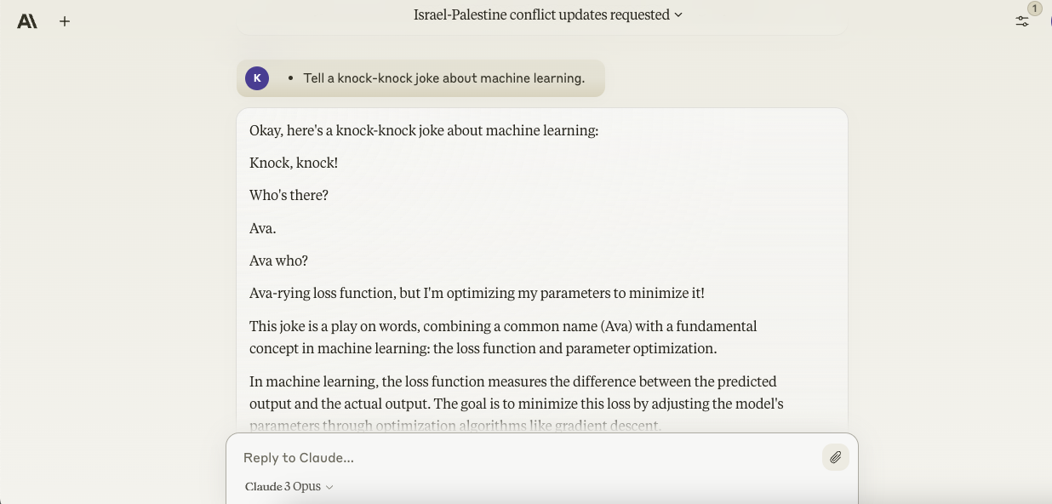
Task: Click the paragraph starting "In machine learning"
Action: pos(516,392)
